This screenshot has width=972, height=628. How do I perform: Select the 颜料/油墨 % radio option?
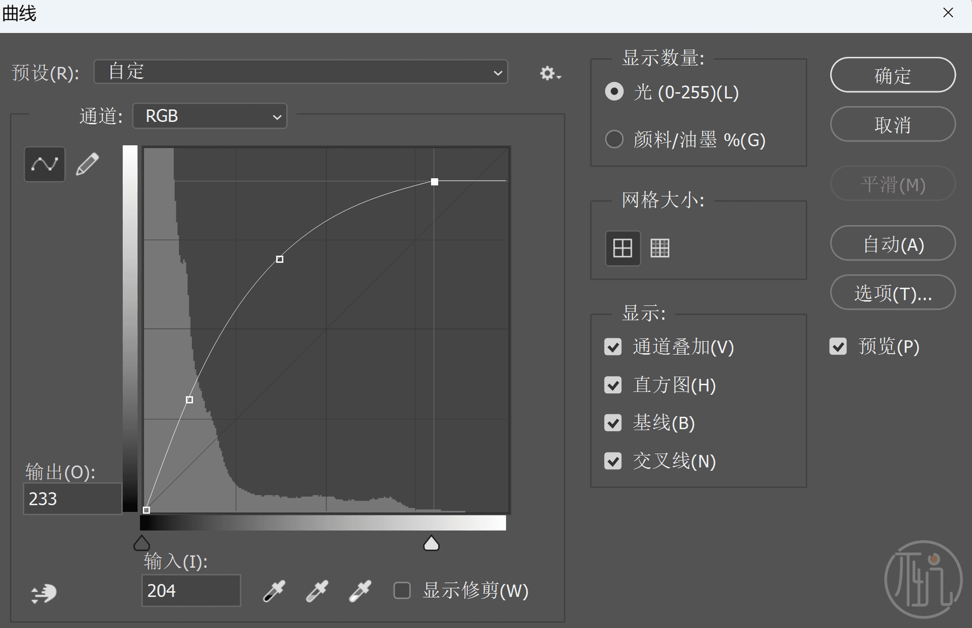tap(614, 139)
